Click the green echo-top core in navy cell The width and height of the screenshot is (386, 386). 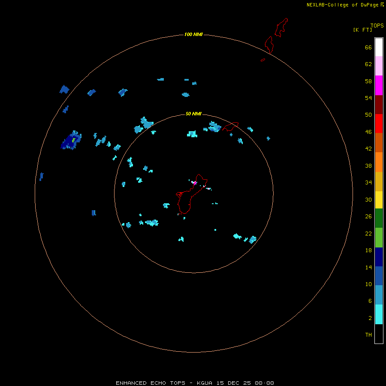[x=73, y=140]
